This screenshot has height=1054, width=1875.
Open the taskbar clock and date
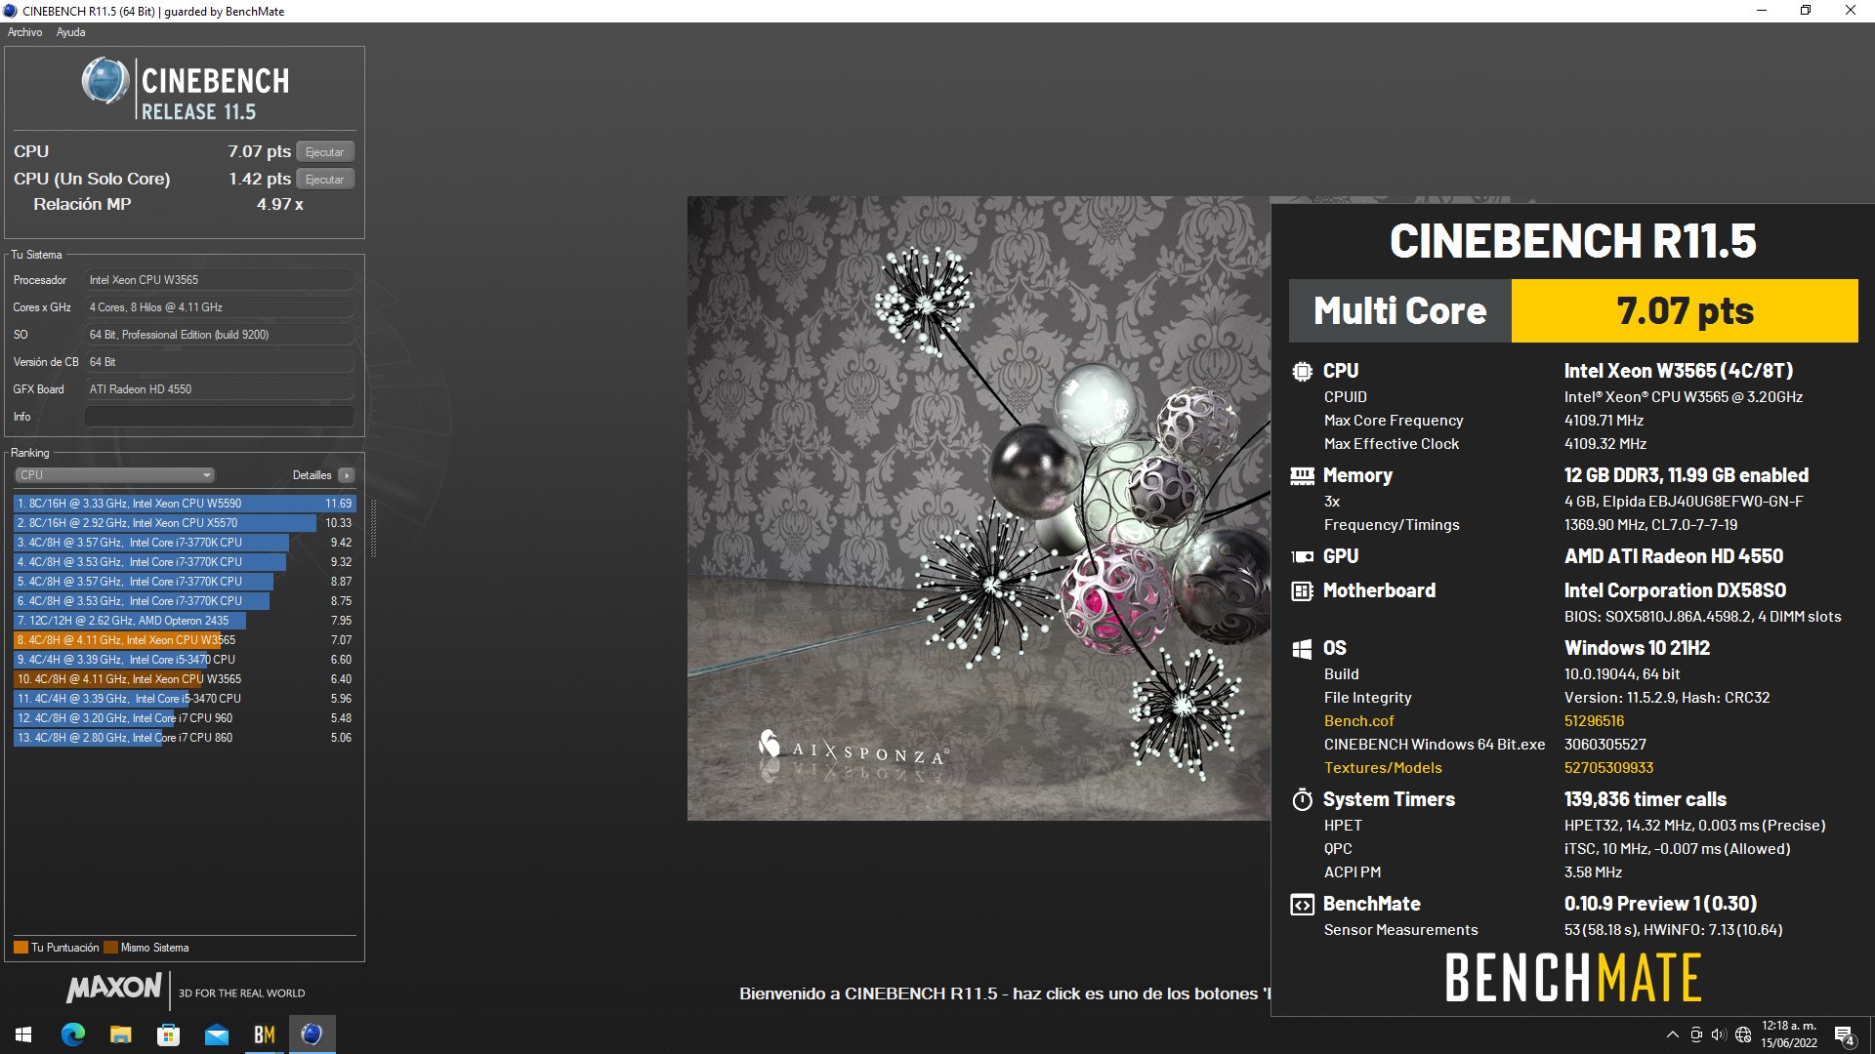point(1789,1034)
